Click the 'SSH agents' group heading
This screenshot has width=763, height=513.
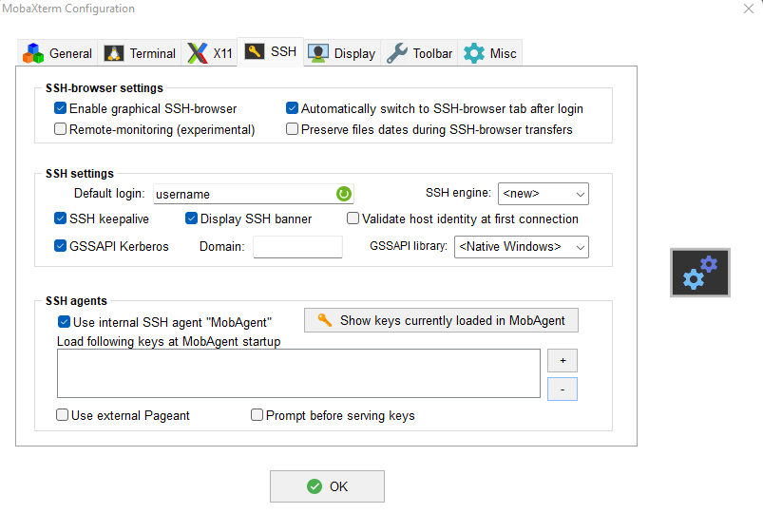pos(76,301)
